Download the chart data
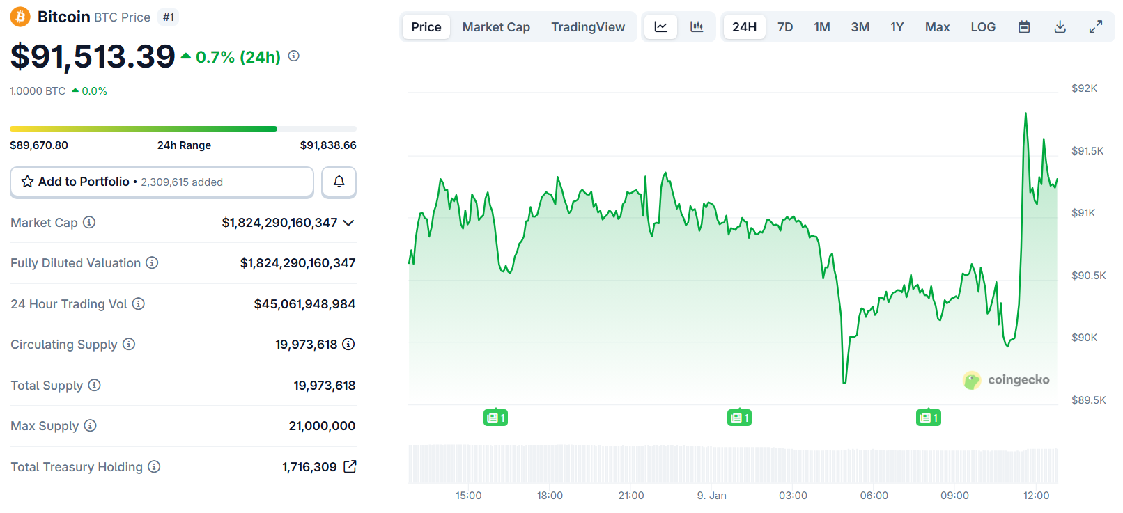 click(x=1060, y=27)
